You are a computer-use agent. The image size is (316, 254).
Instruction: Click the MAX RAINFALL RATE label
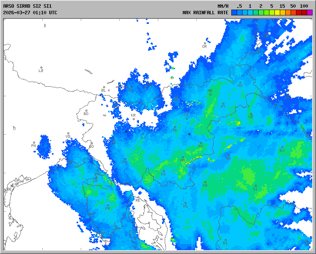[205, 12]
